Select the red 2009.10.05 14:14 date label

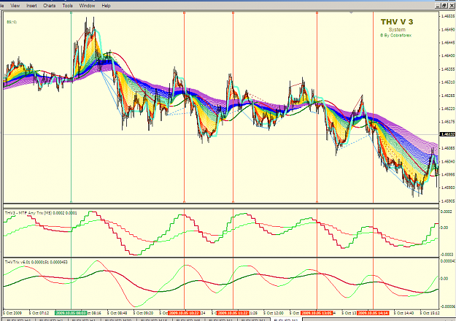click(x=373, y=313)
